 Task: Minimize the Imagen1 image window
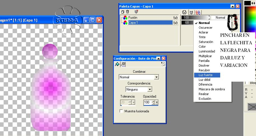[86, 20]
